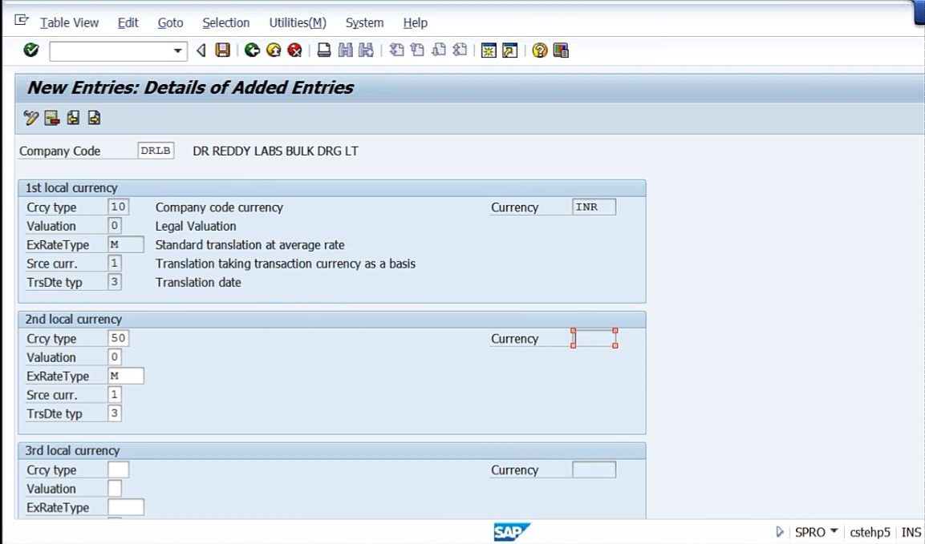Viewport: 925px width, 544px height.
Task: Click the Customize Local Layout icon
Action: click(561, 50)
